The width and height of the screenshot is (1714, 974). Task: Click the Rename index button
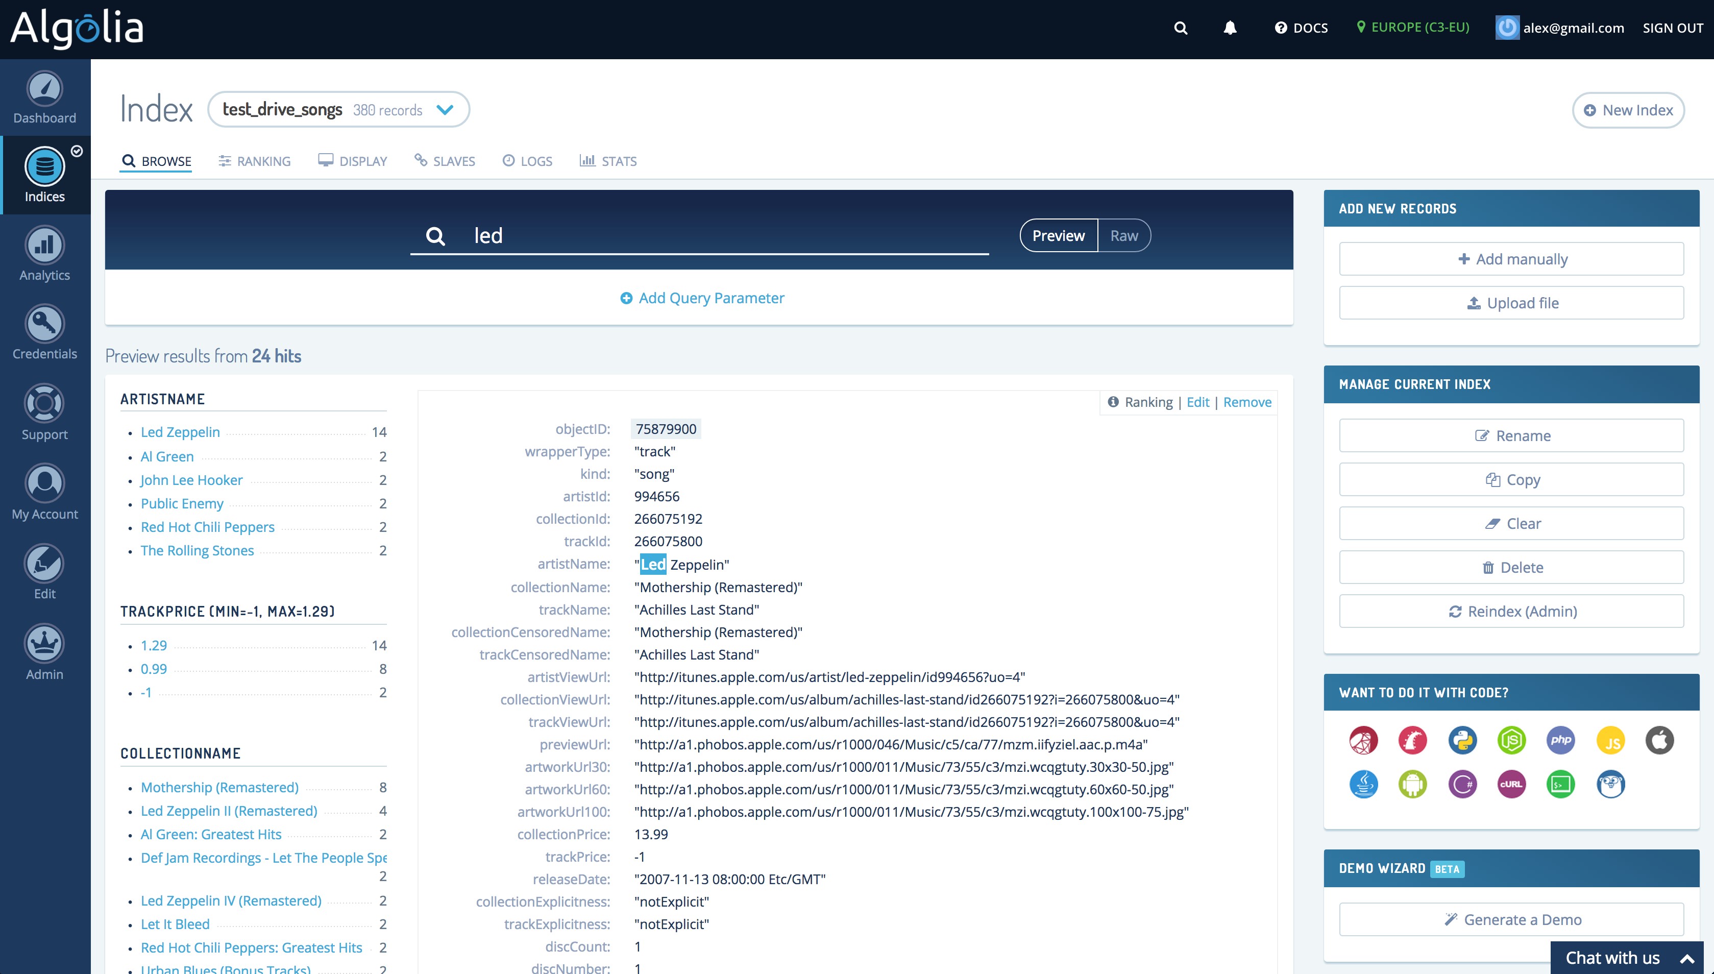pos(1511,435)
